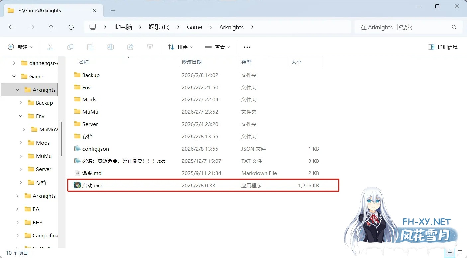Click the Paste icon in the toolbar

(90, 47)
